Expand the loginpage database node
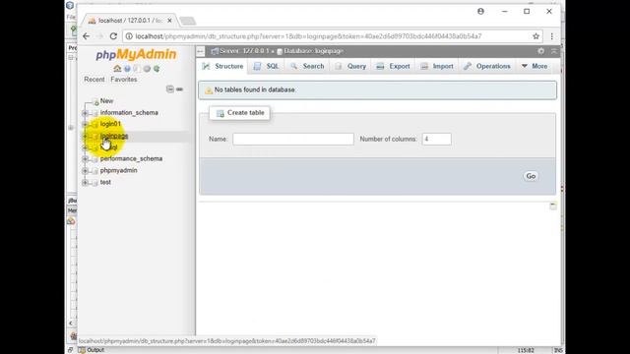 click(85, 137)
